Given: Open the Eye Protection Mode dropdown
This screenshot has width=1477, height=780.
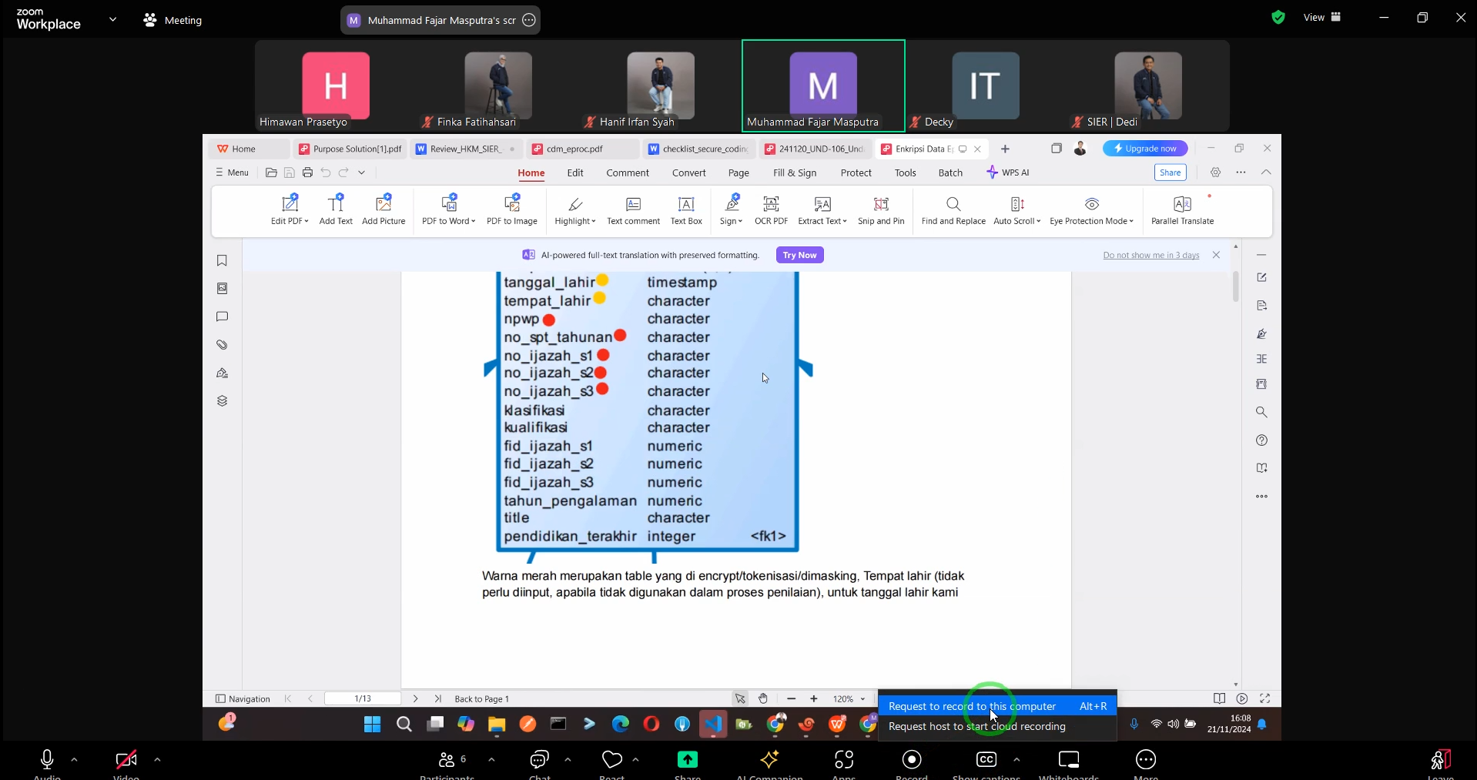Looking at the screenshot, I should point(1131,222).
